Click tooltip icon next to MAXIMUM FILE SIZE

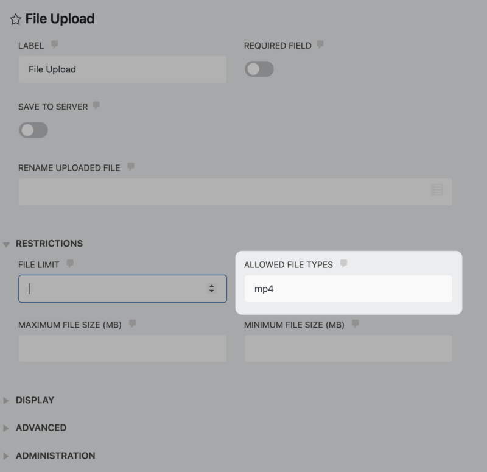(133, 325)
